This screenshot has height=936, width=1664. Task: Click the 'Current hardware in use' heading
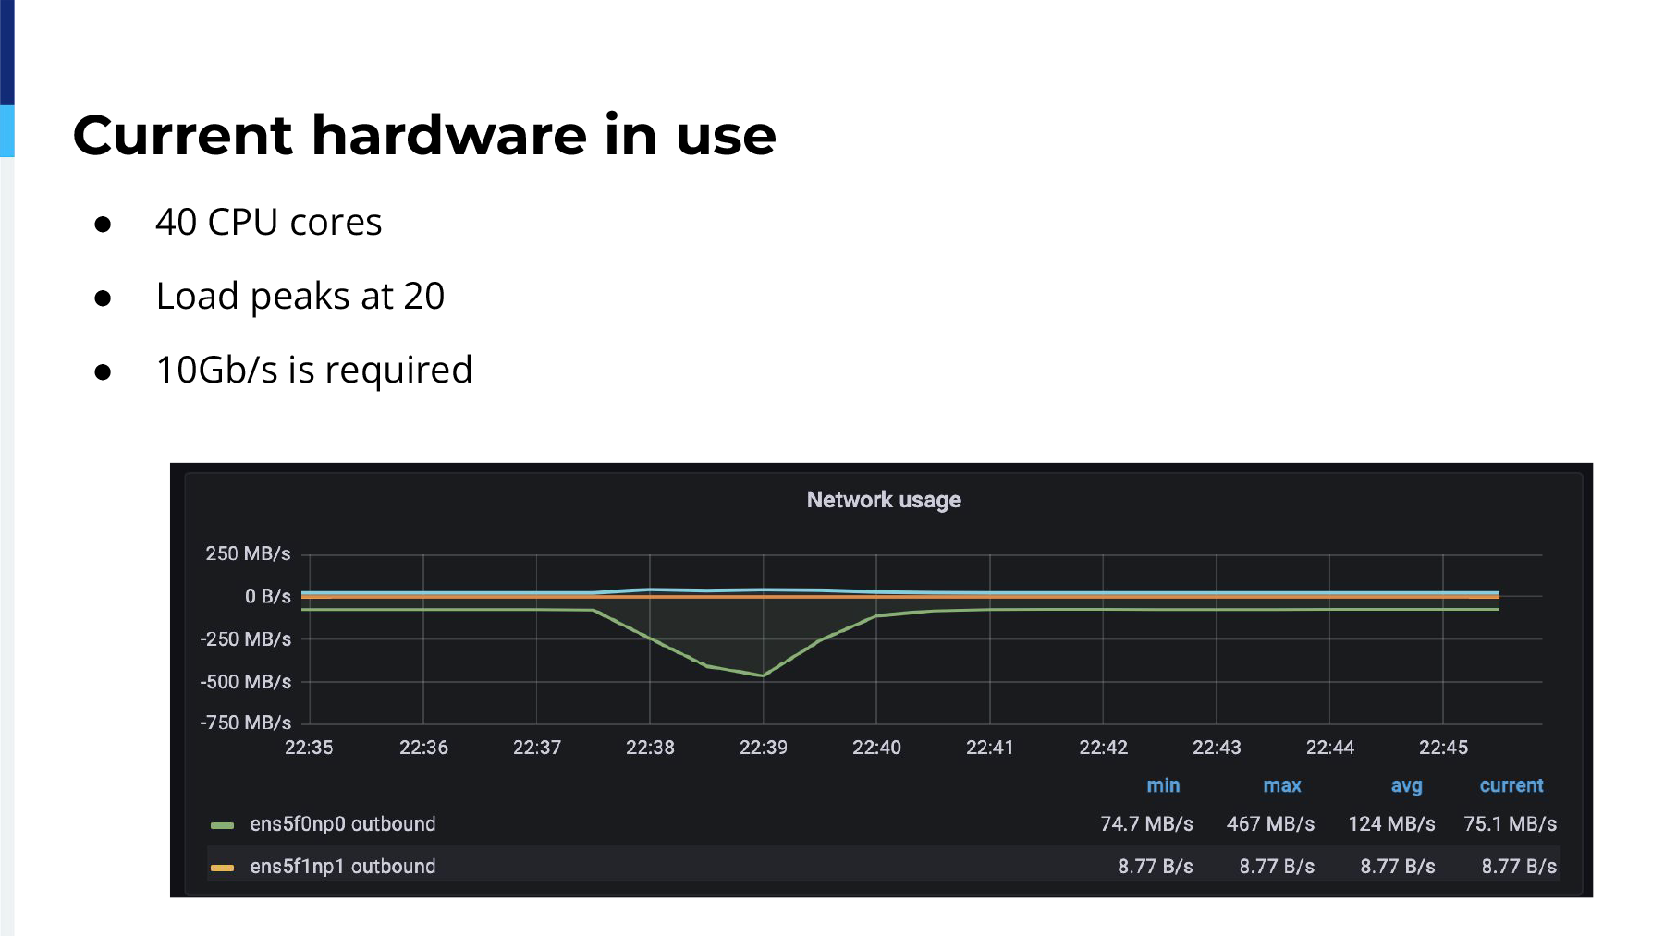424,135
